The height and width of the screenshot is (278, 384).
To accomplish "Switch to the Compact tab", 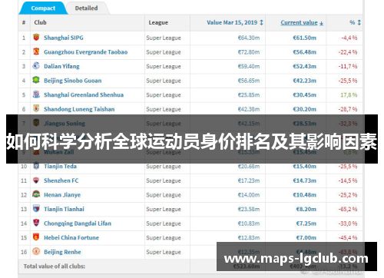I will pos(43,8).
